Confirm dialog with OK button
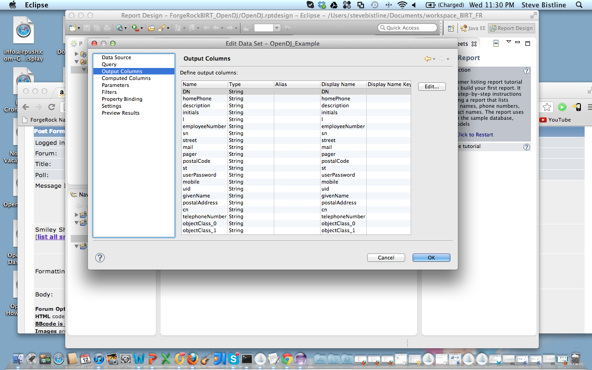This screenshot has width=592, height=370. point(432,258)
